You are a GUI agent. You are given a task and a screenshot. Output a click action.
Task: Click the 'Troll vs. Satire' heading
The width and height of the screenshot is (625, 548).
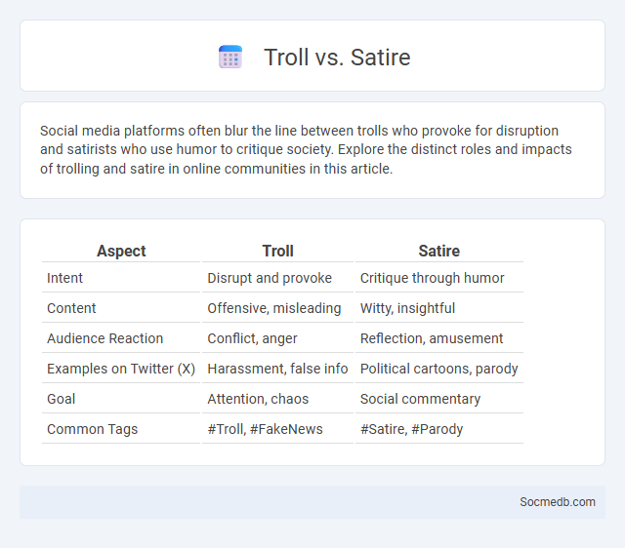(337, 57)
